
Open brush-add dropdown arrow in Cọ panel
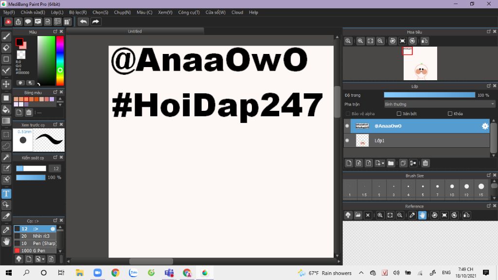[43, 259]
